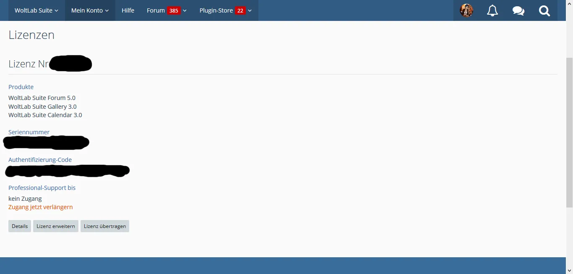Click the search magnifier icon

click(544, 10)
